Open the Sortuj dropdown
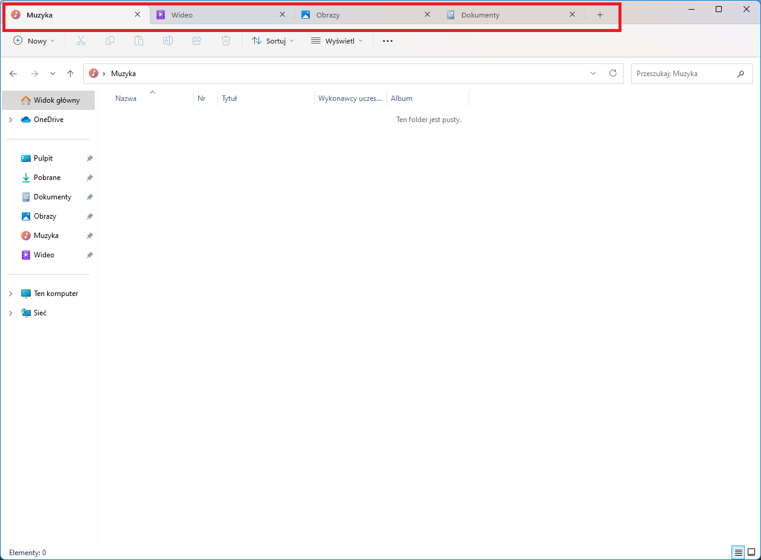761x560 pixels. tap(272, 40)
